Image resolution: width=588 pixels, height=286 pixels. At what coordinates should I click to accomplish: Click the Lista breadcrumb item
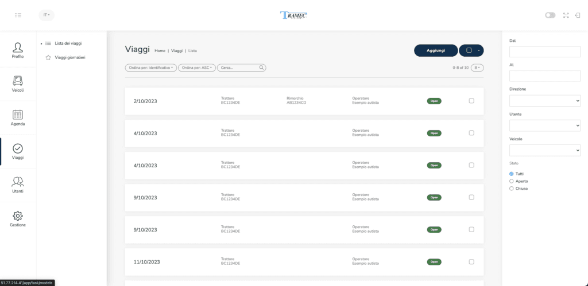point(192,50)
